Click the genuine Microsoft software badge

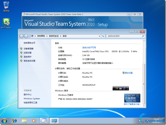(132, 98)
